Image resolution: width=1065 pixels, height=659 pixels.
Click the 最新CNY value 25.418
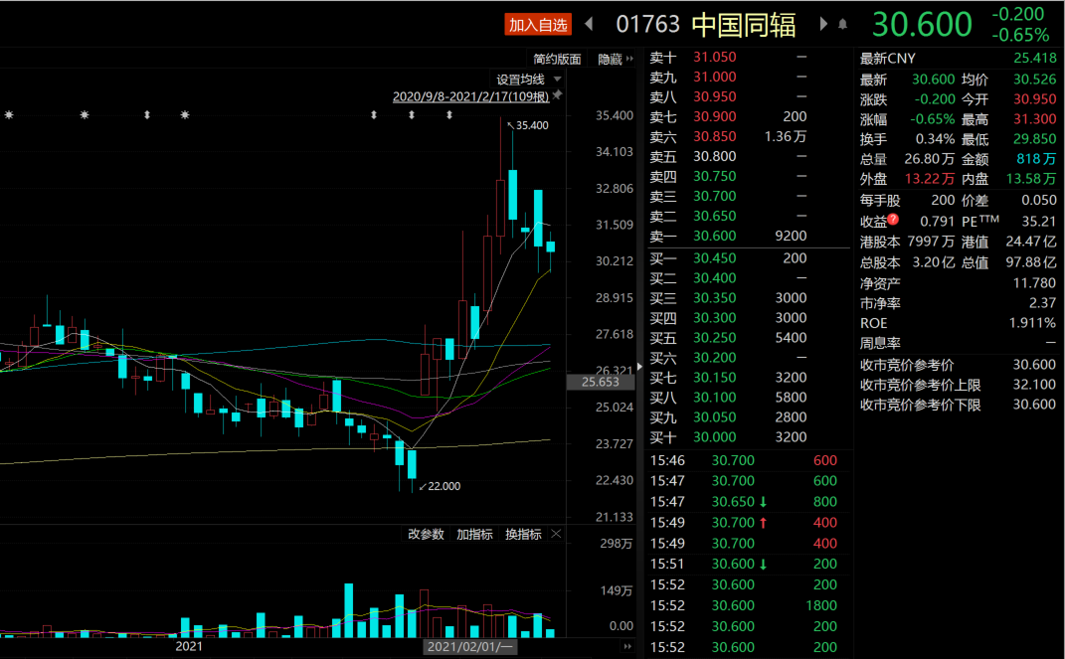(1034, 59)
